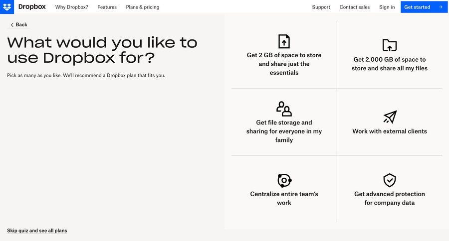
Task: Click the Dropbox logo icon
Action: pos(7,7)
